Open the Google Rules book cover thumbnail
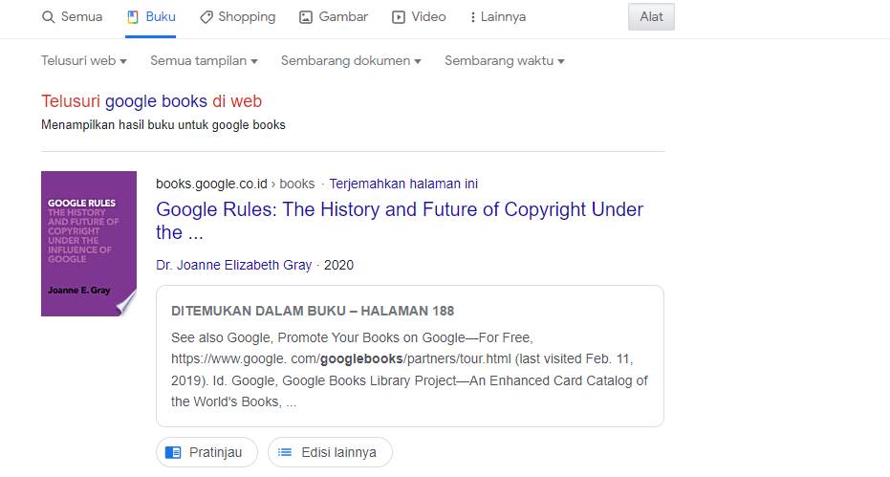 89,244
